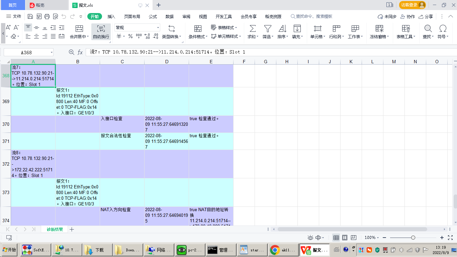457x257 pixels.
Task: Click the 查找 find button
Action: pos(428,32)
